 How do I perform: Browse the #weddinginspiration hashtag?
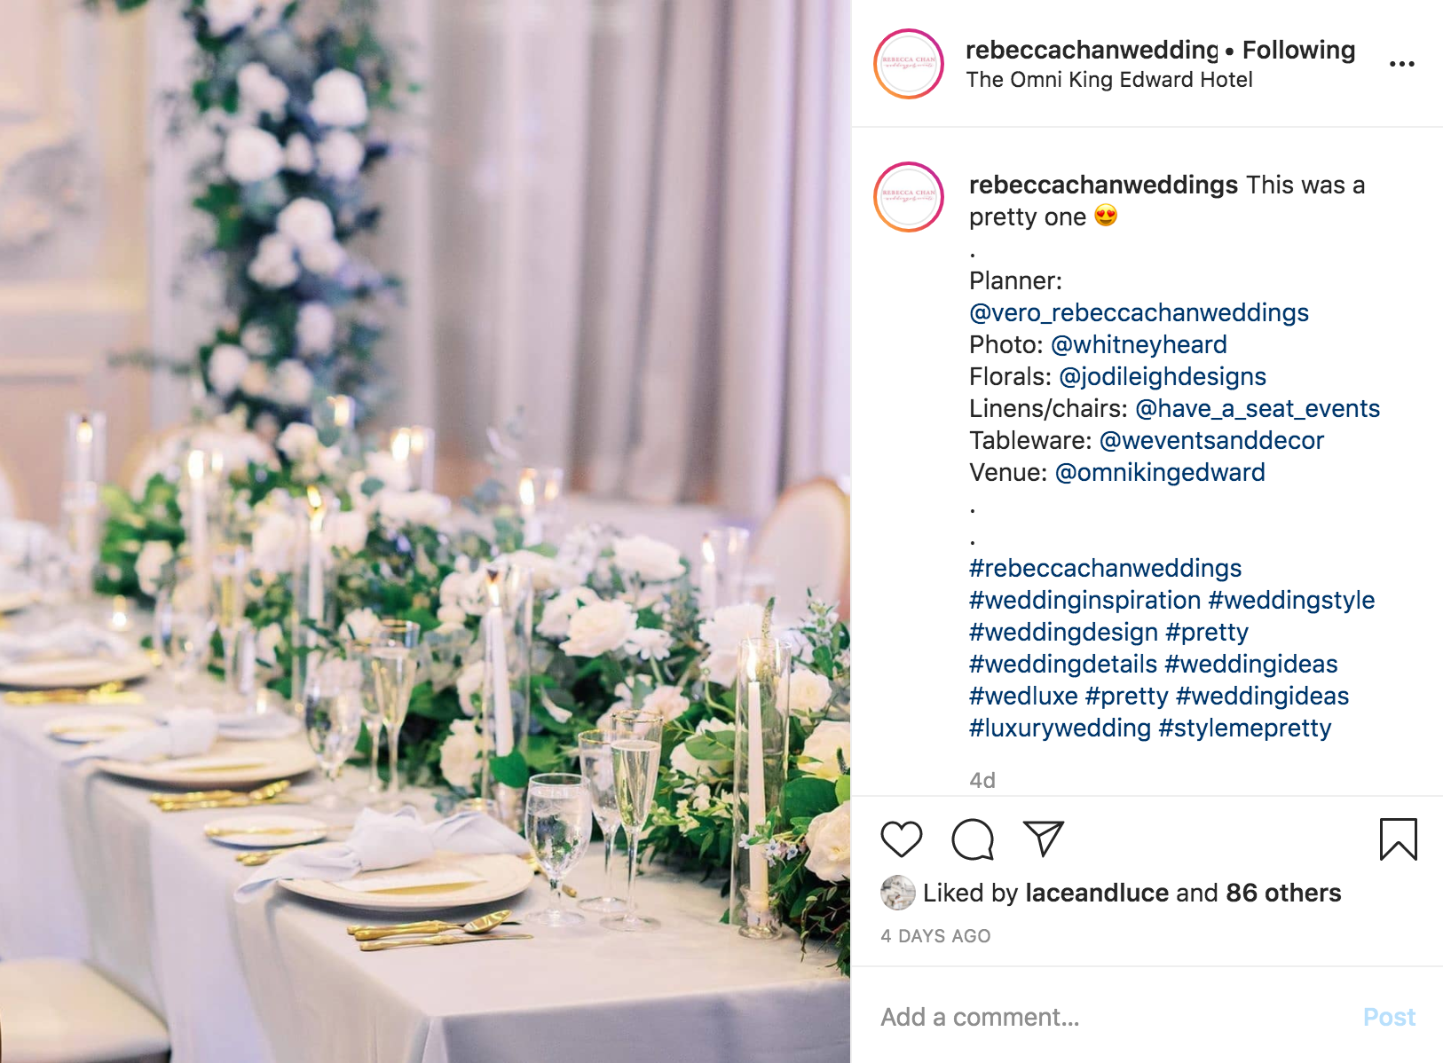[1084, 600]
